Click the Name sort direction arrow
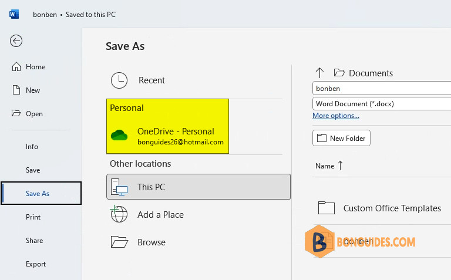 point(340,166)
